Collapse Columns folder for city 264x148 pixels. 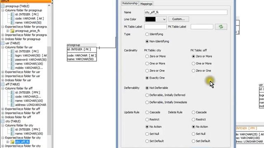[x=3, y=125]
